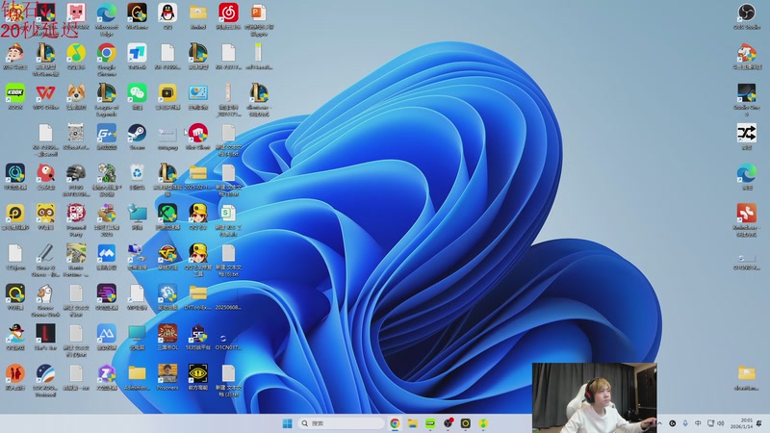This screenshot has height=433, width=770.
Task: Open the OBS Studio desktop shortcut
Action: click(x=747, y=13)
